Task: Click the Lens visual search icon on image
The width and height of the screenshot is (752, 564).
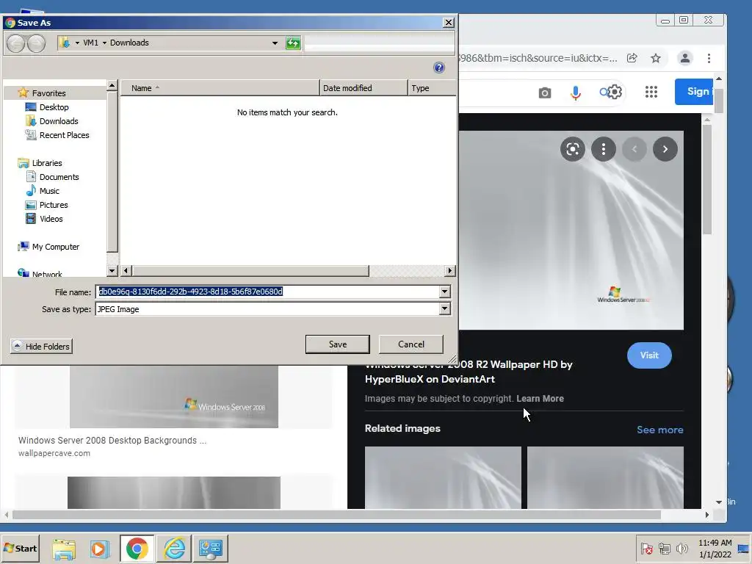Action: pos(573,149)
